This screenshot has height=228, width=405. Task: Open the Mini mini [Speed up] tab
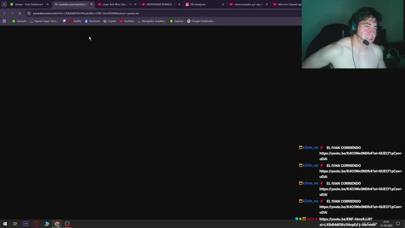tap(287, 4)
